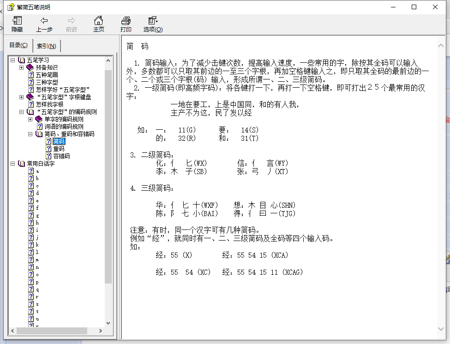Click the 主页 (Home) toolbar icon
Image resolution: width=450 pixels, height=344 pixels.
[98, 24]
